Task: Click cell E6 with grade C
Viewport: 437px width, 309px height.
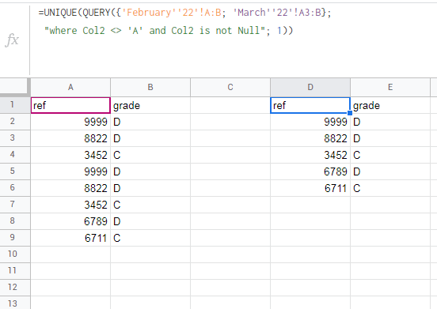Action: click(390, 188)
